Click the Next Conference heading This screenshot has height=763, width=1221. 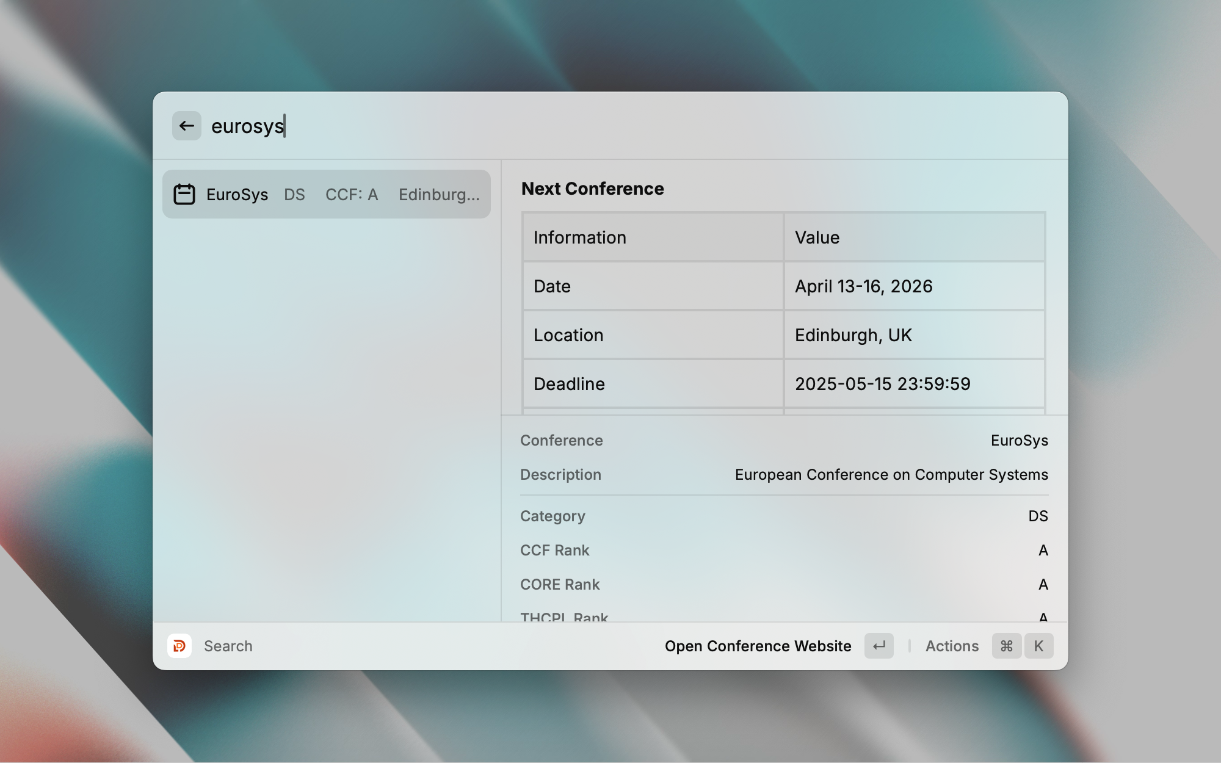coord(592,189)
